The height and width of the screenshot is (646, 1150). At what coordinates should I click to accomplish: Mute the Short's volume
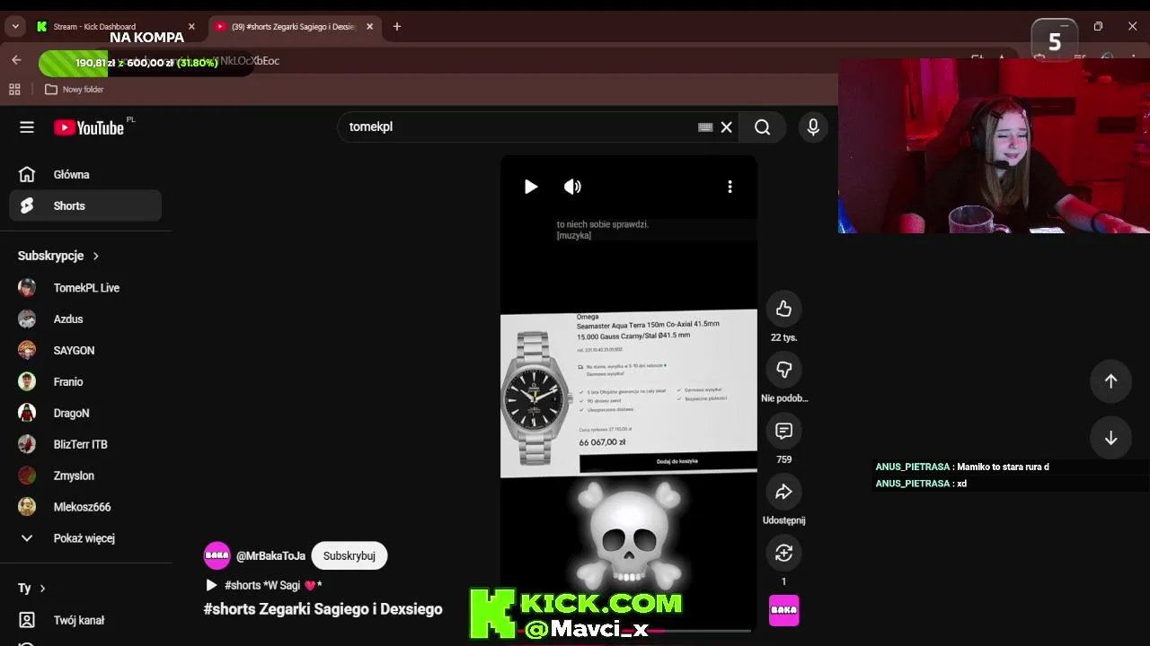coord(572,187)
